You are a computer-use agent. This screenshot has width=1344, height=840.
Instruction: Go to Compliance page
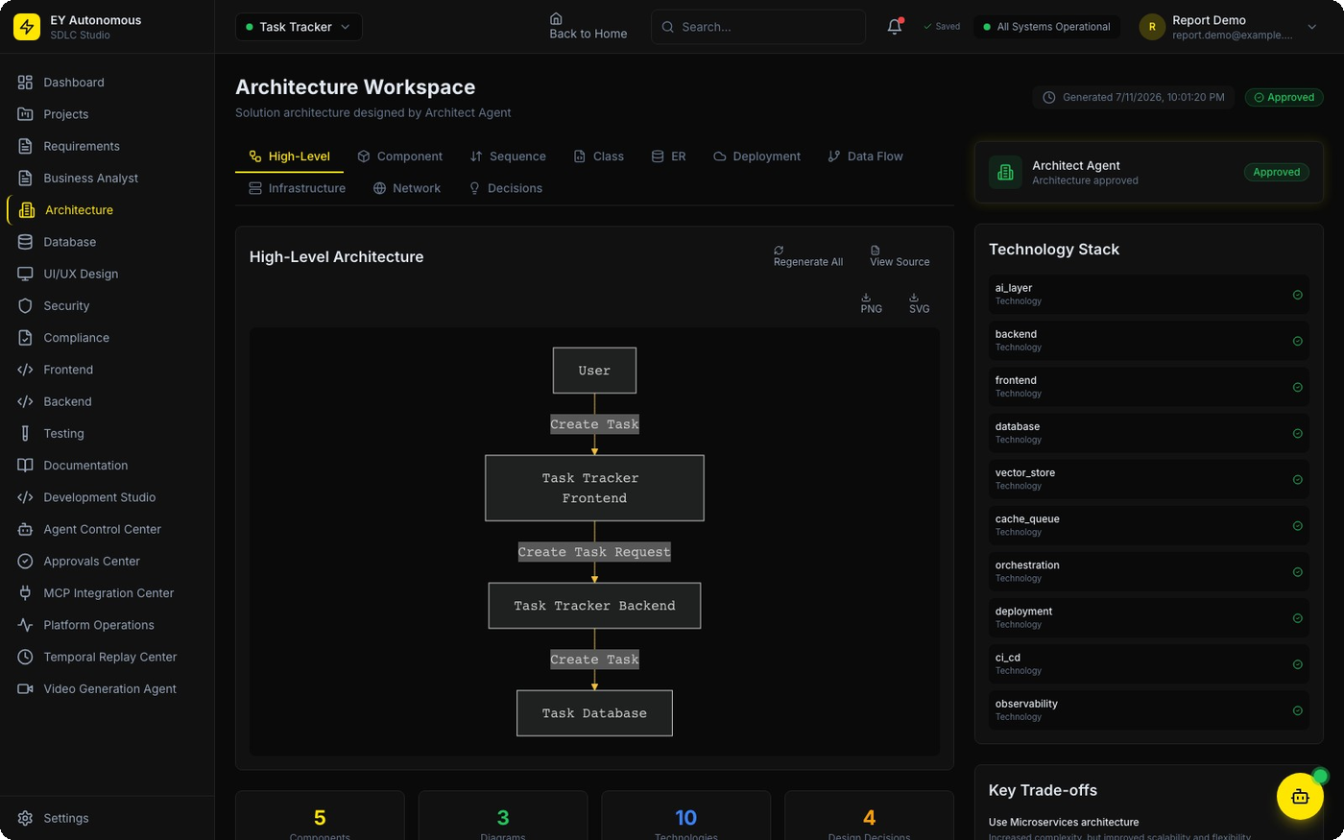tap(107, 338)
